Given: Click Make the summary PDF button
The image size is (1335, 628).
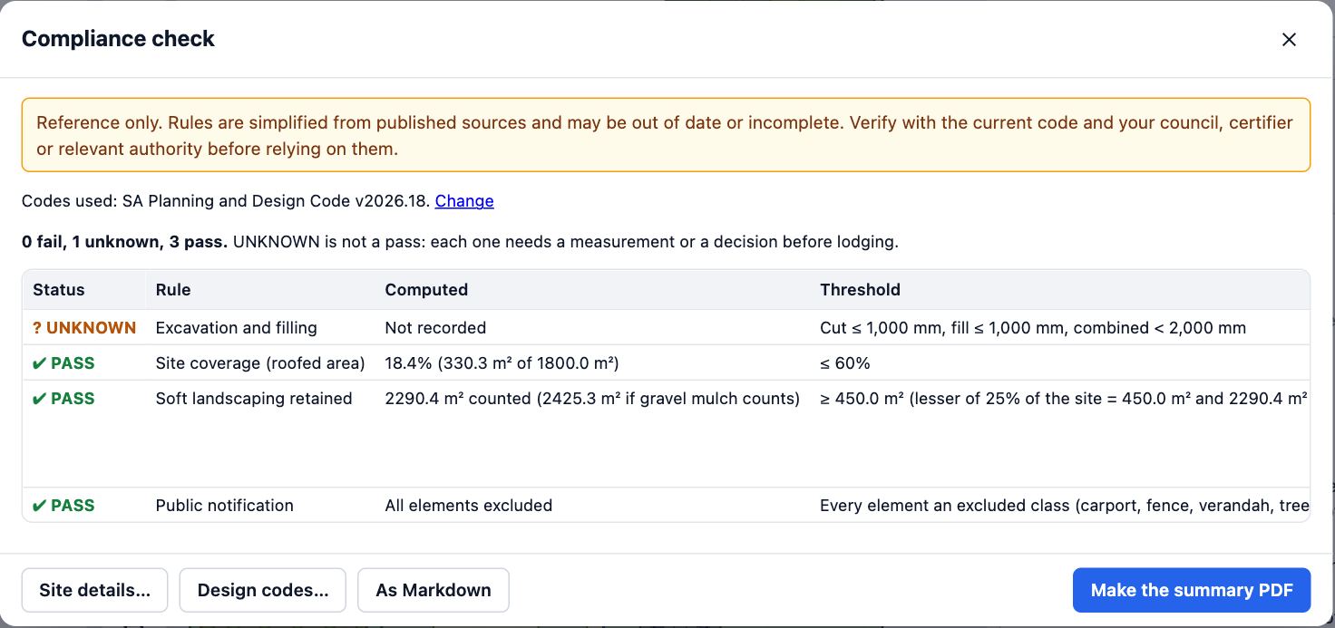Looking at the screenshot, I should [x=1192, y=590].
